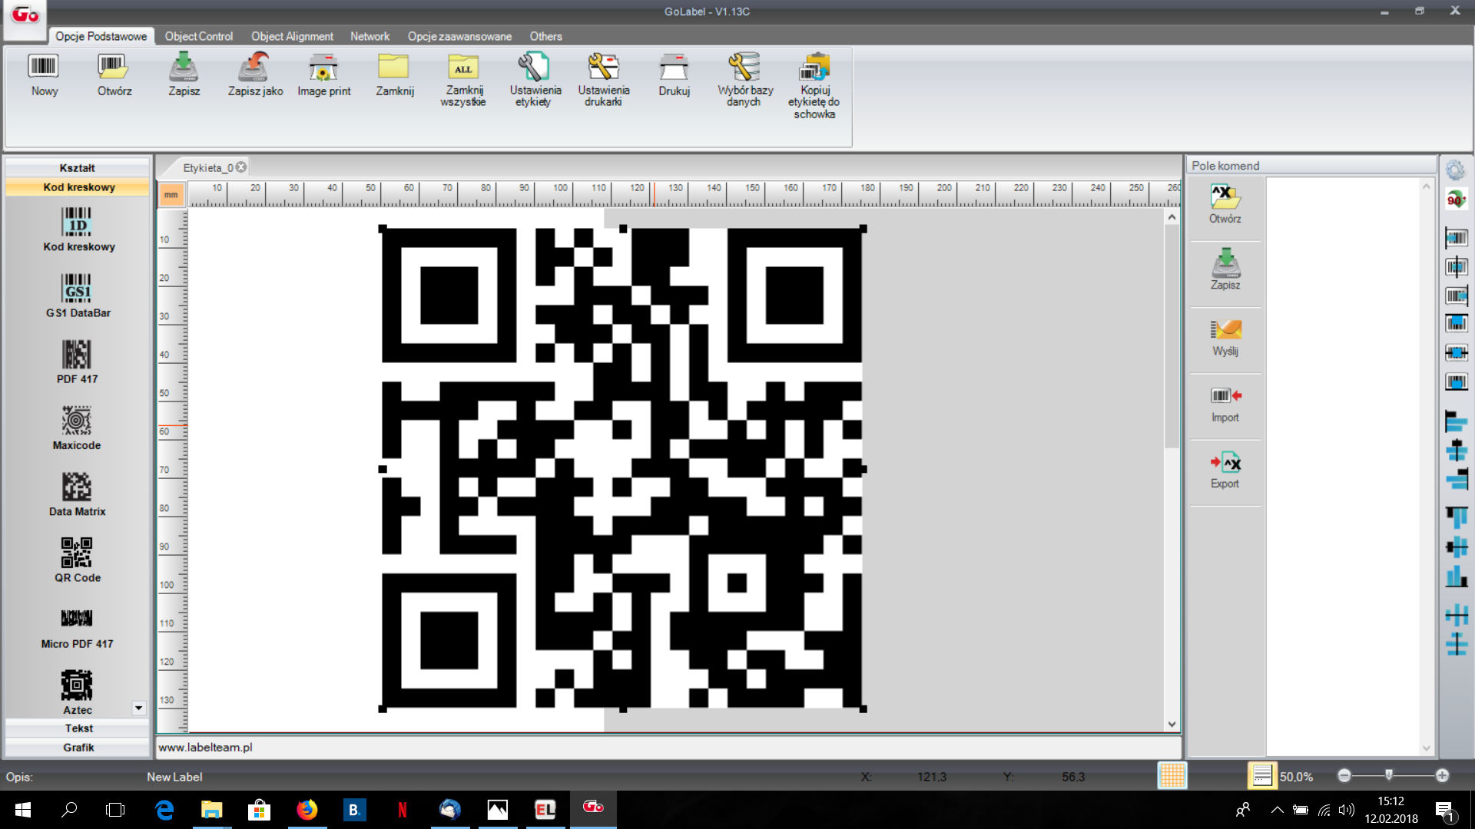This screenshot has height=829, width=1475.
Task: Open Firefox from the taskbar
Action: point(307,810)
